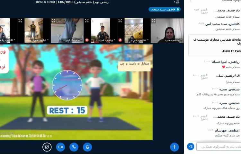This screenshot has height=154, width=241.
Task: Click chat sender name اعظمی، مهرسام
Action: tap(227, 131)
